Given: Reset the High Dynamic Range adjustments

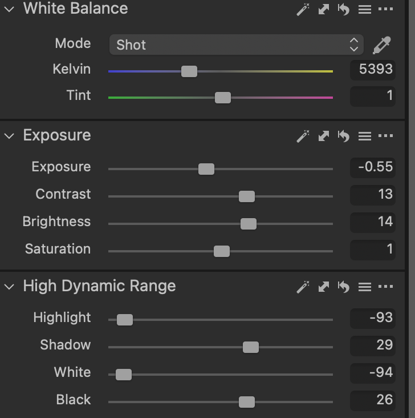Looking at the screenshot, I should 344,287.
